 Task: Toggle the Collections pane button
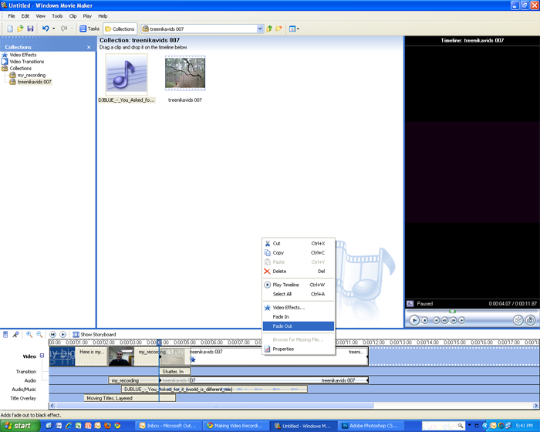pyautogui.click(x=120, y=29)
